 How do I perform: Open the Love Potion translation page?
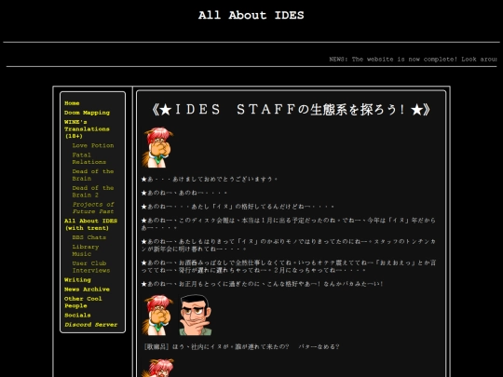(93, 145)
